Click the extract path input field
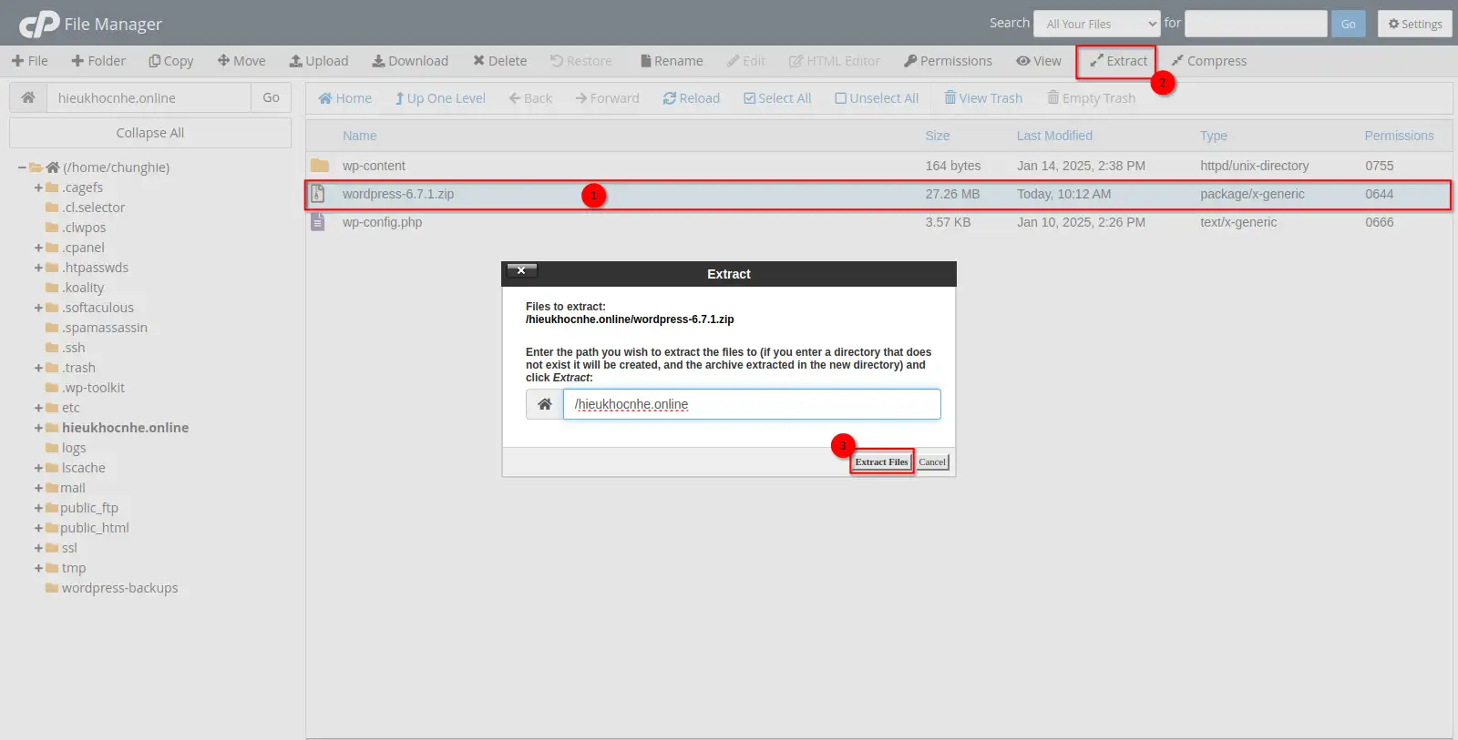This screenshot has height=740, width=1458. [x=751, y=404]
